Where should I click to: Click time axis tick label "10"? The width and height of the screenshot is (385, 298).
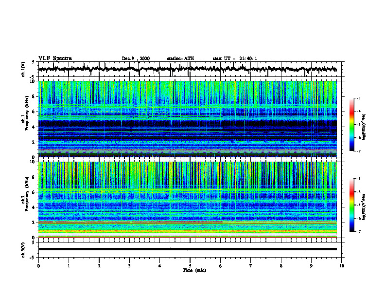coord(342,266)
